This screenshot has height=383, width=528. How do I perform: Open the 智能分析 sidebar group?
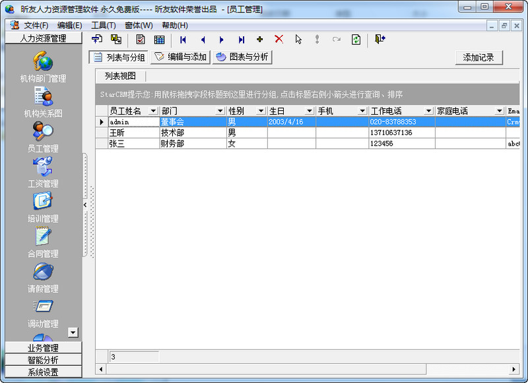44,360
